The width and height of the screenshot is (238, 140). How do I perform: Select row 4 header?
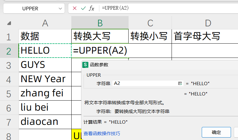tap(9, 79)
